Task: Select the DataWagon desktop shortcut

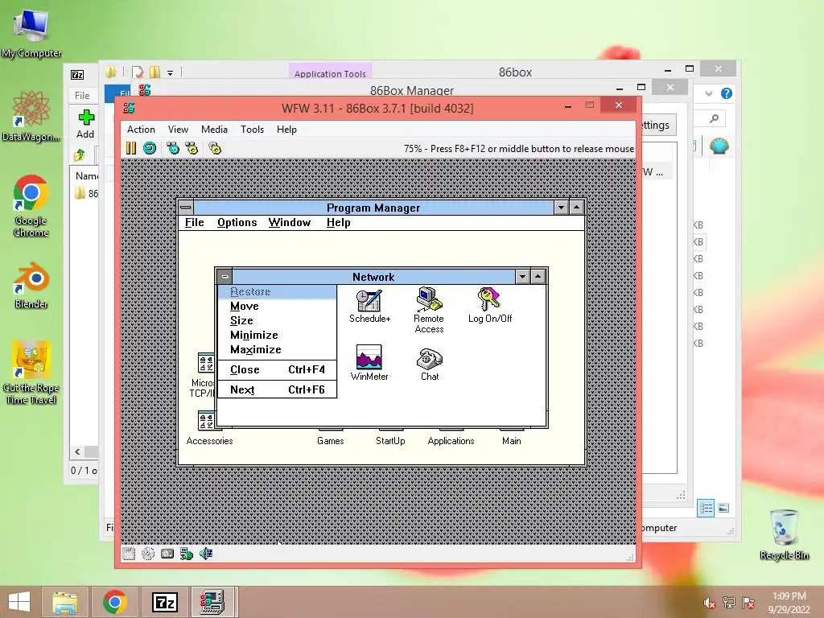Action: [31, 116]
